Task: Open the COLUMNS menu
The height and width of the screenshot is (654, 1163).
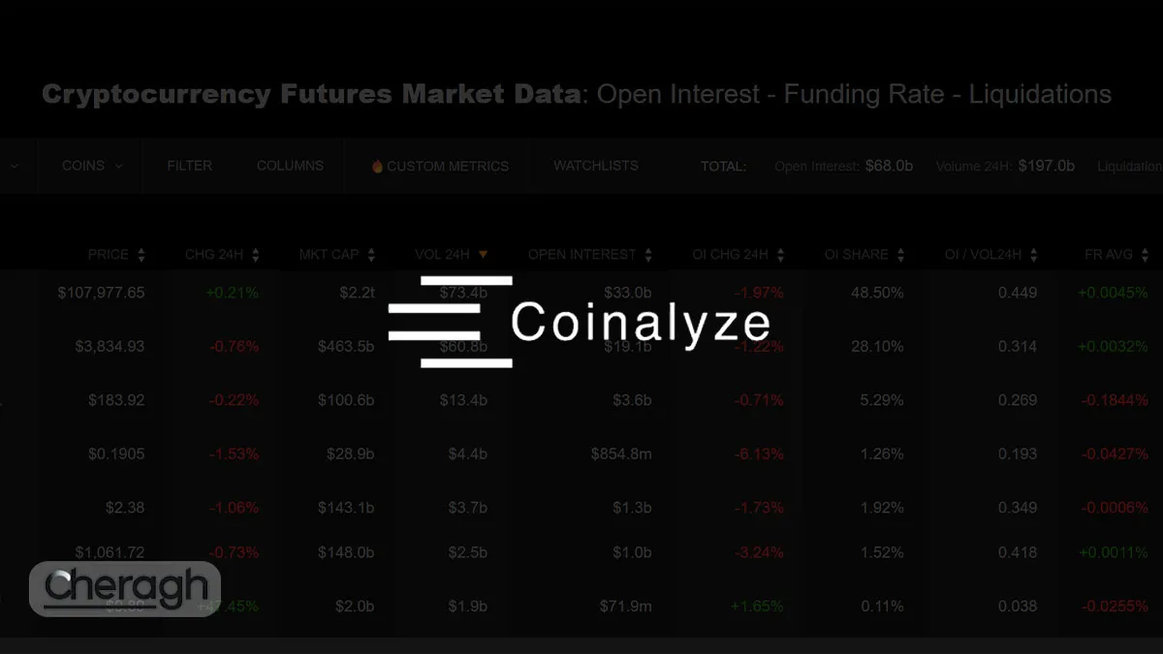Action: coord(290,166)
